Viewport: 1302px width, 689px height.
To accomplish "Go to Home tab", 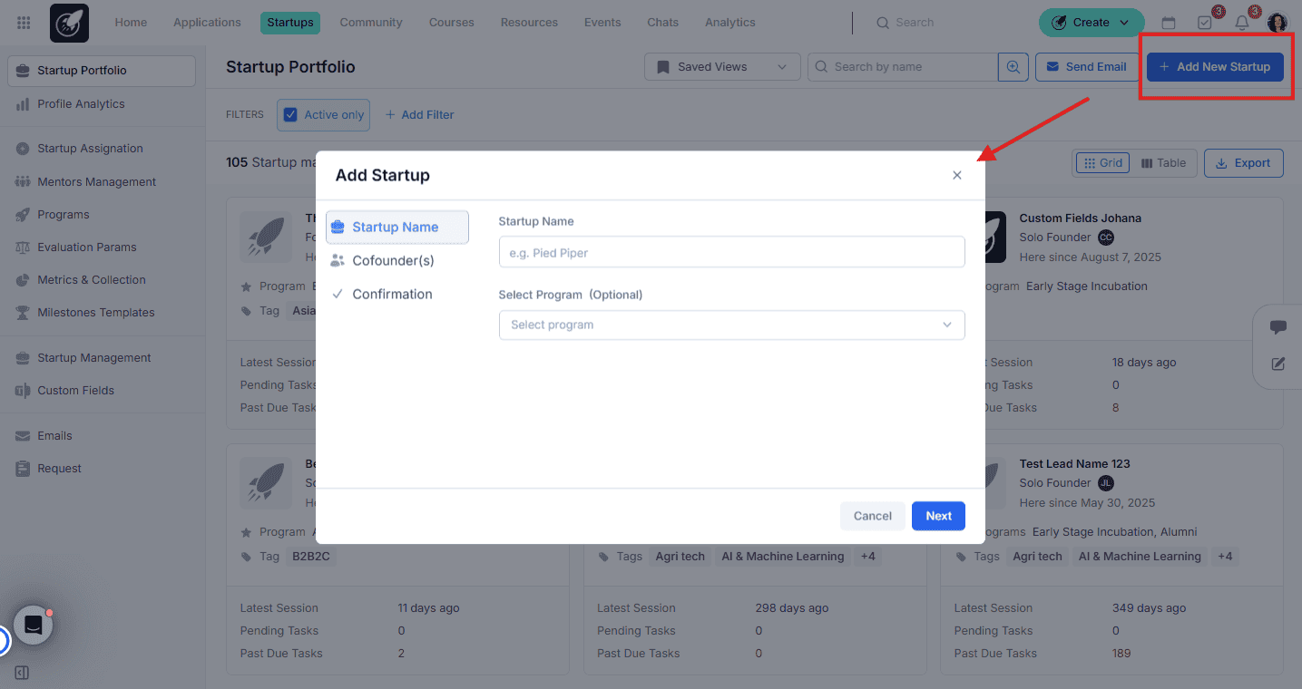I will click(x=131, y=23).
